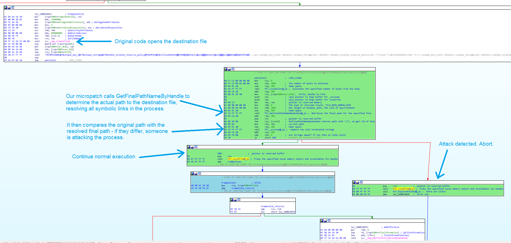Viewport: 511px width, 243px height.
Task: Click title bar of patchlet1 node
Action: tap(300, 69)
